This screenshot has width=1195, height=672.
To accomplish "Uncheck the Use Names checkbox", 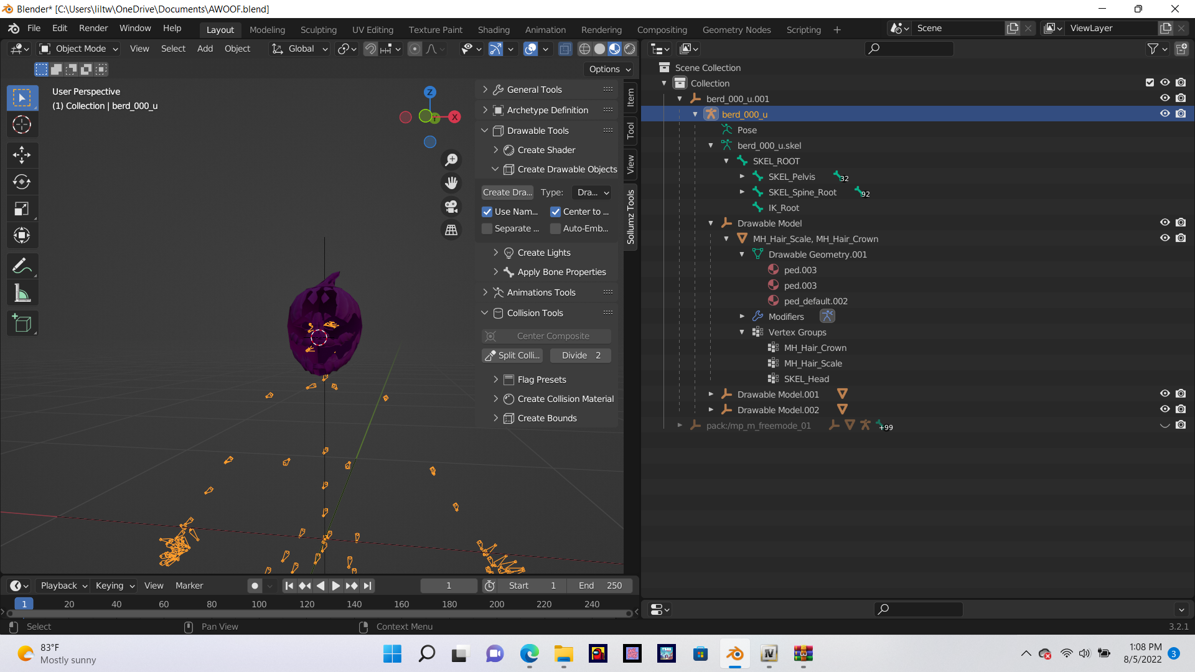I will (x=487, y=212).
